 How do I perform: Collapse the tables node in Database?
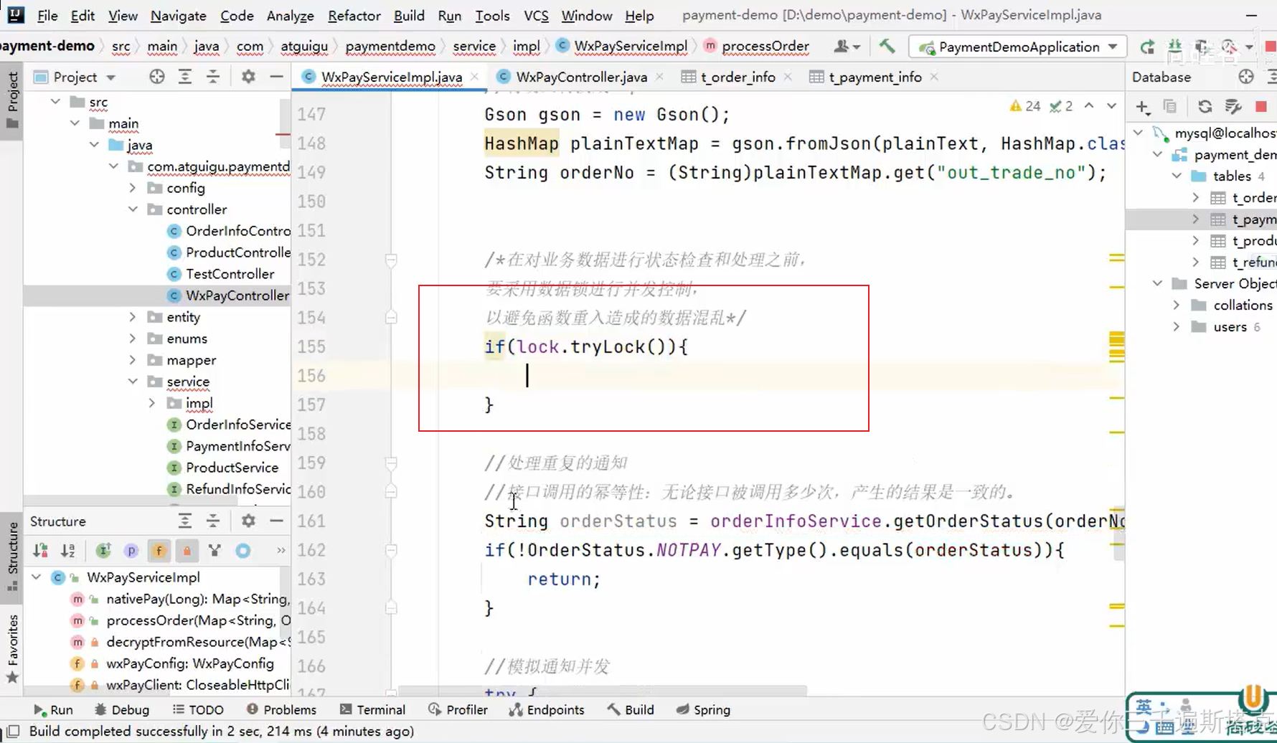click(1177, 176)
